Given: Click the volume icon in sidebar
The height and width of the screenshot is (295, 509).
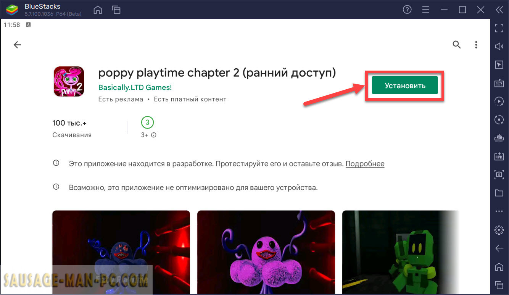Looking at the screenshot, I should click(x=499, y=46).
